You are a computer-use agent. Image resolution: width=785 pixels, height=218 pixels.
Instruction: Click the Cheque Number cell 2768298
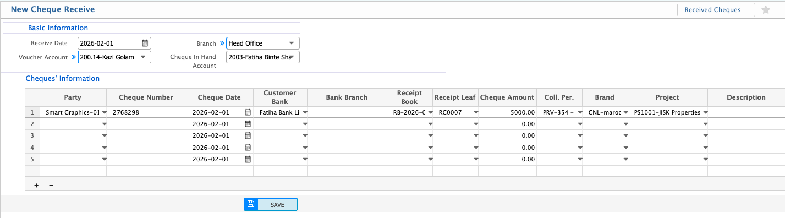[x=146, y=112]
